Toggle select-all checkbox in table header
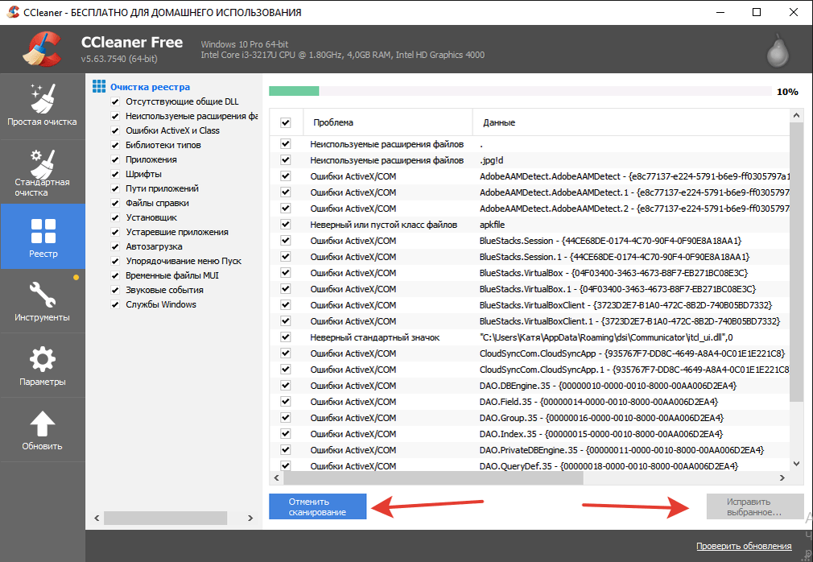Viewport: 813px width, 562px height. pyautogui.click(x=285, y=122)
